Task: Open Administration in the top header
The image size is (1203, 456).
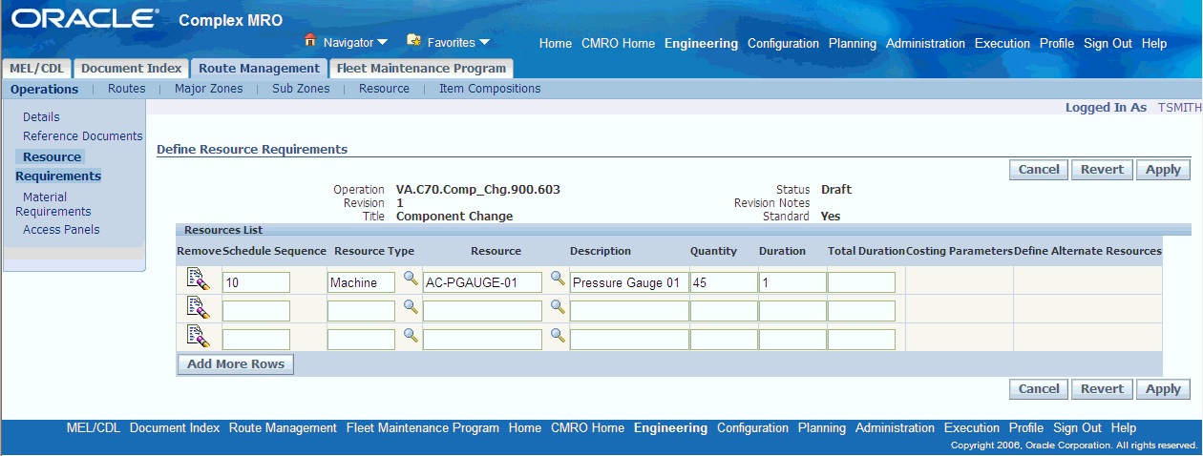Action: coord(925,43)
